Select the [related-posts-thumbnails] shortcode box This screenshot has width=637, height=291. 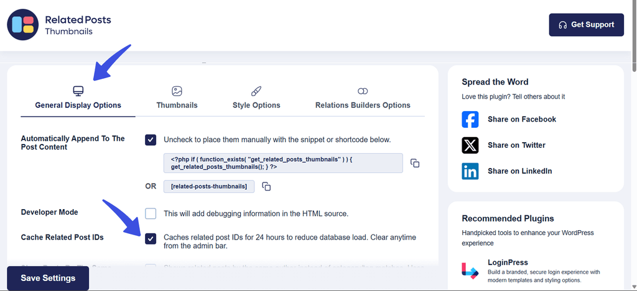[x=209, y=186]
